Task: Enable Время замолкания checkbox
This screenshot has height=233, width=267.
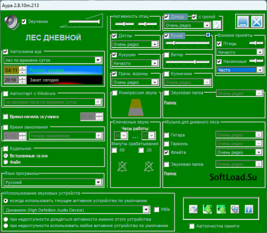Action: (5, 127)
